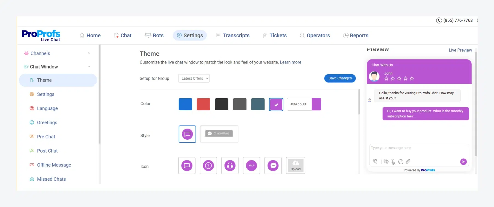The image size is (494, 207).
Task: Pick the blue color swatch
Action: pos(185,104)
